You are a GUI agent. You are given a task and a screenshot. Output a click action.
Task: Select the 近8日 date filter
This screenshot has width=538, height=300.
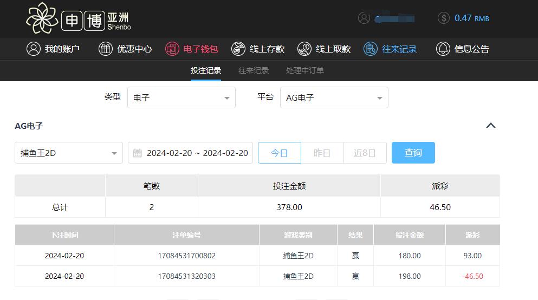tap(365, 153)
